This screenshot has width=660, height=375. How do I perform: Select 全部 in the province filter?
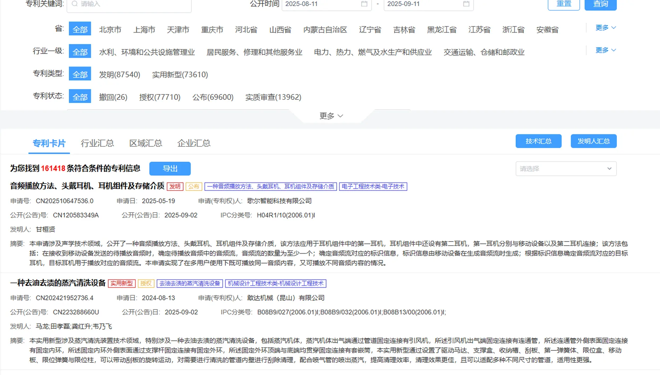point(80,29)
